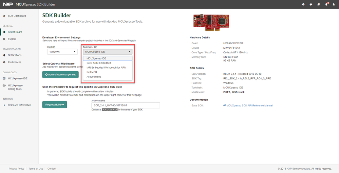Viewport: 339px width, 173px height.
Task: Open the Explore section
Action: (12, 39)
